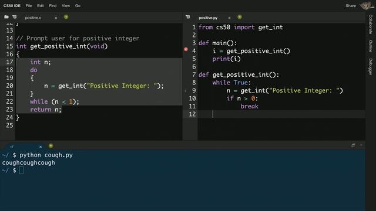Open the Edit menu

pos(41,6)
